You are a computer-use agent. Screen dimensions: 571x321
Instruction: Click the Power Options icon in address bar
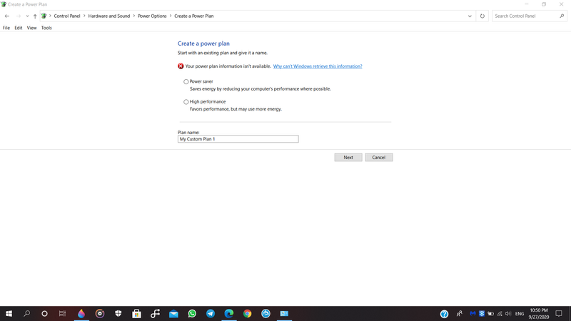click(x=44, y=16)
